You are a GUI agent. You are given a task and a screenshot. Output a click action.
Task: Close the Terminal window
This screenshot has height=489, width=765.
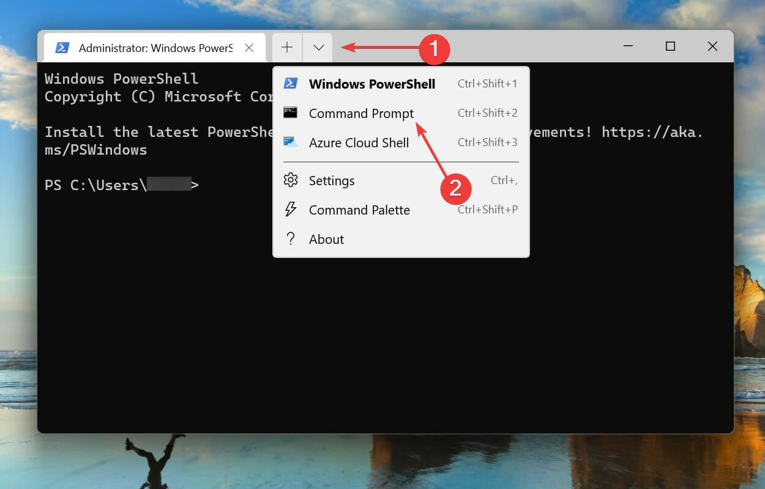(712, 46)
